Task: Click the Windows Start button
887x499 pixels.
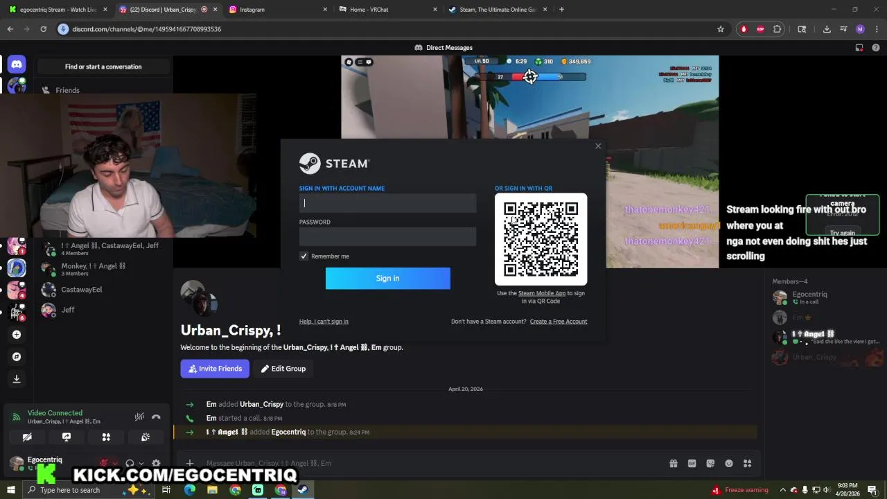Action: click(x=10, y=490)
